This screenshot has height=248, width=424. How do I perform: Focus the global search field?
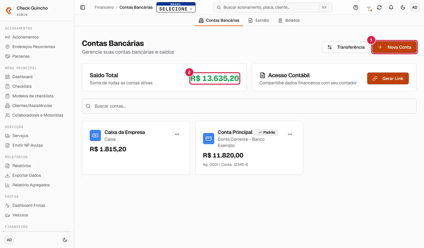[x=273, y=7]
